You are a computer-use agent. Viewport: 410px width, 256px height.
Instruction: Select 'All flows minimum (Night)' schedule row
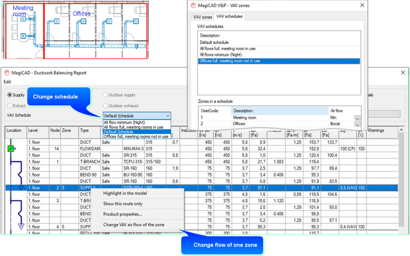click(279, 55)
